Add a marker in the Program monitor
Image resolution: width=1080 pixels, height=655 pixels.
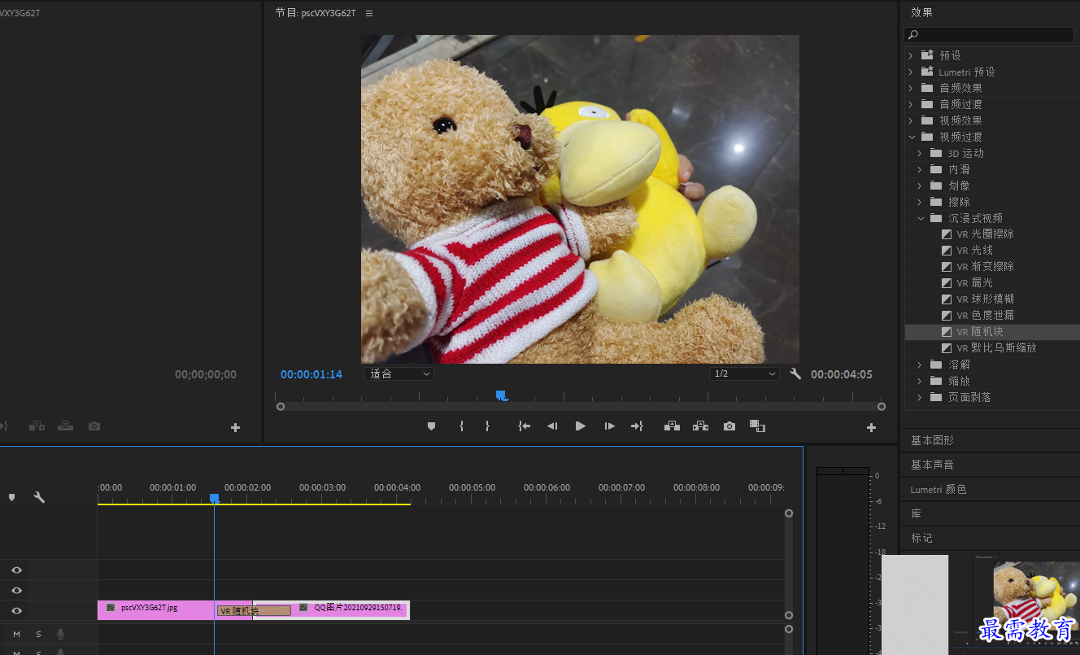point(432,426)
